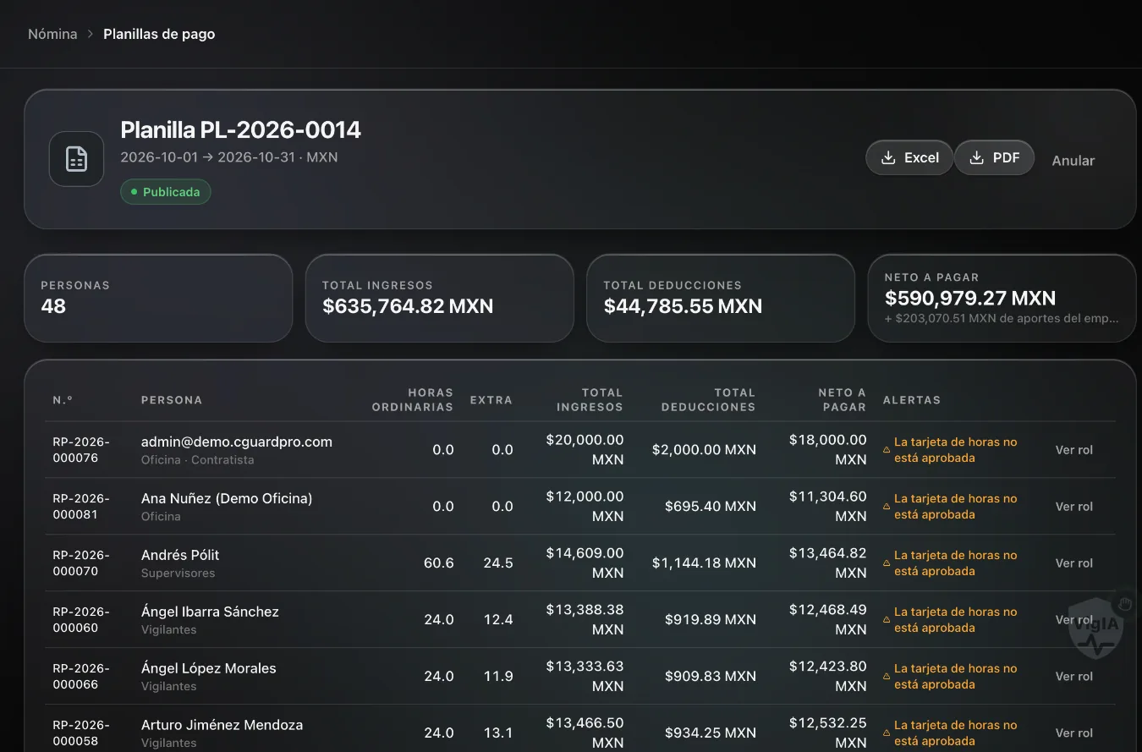The width and height of the screenshot is (1142, 752).
Task: Click the Planillas de pago breadcrumb
Action: [x=159, y=34]
